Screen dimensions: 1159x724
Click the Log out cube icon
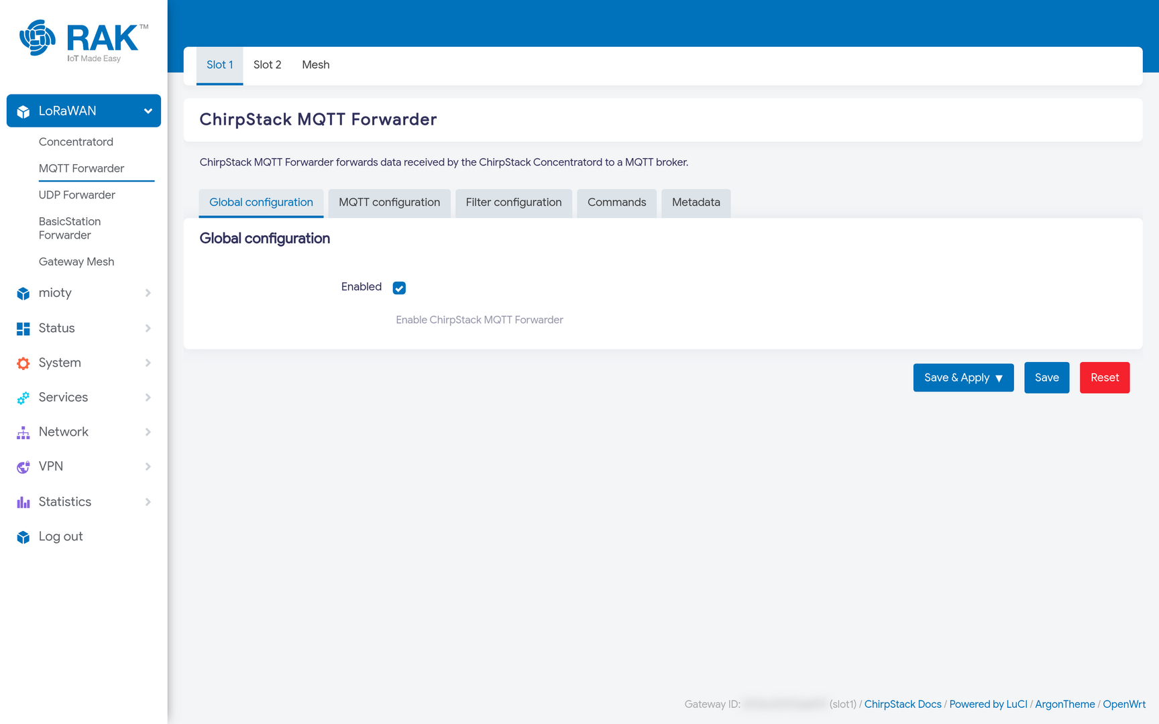(x=23, y=537)
